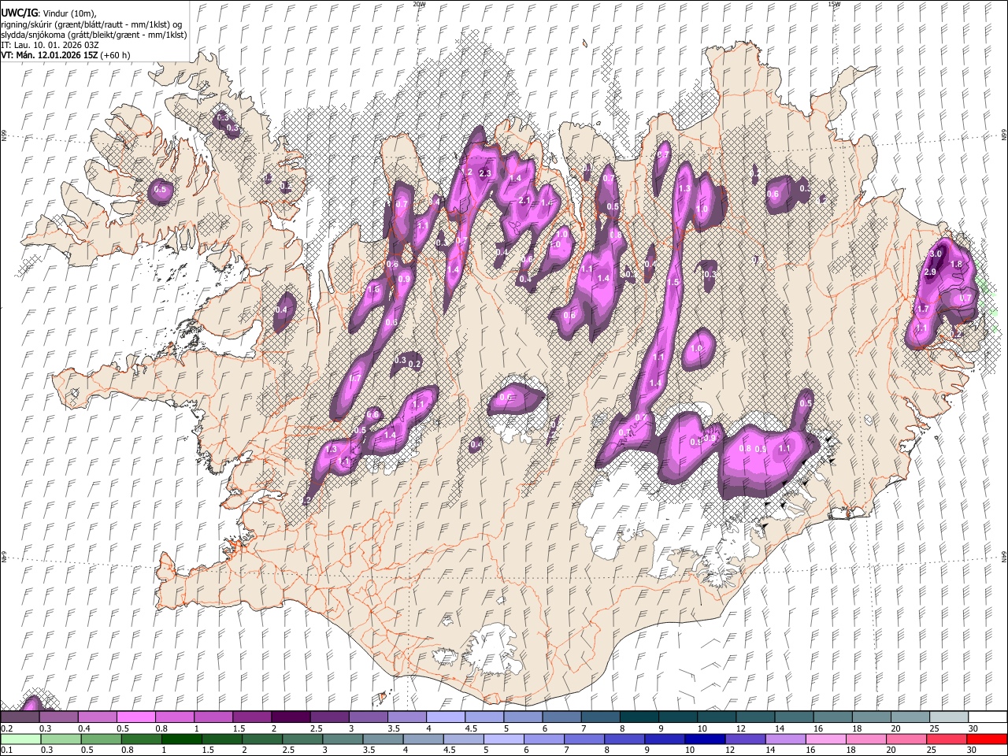The width and height of the screenshot is (1008, 756).
Task: Click the init time "IT: Lau. 10. 01. 2026 03Z"
Action: [x=50, y=45]
